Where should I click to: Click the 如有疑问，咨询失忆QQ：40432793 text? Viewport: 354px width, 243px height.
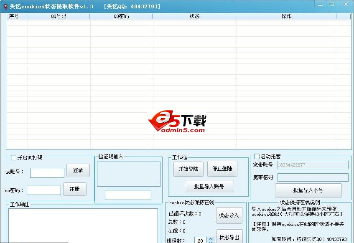click(x=309, y=239)
